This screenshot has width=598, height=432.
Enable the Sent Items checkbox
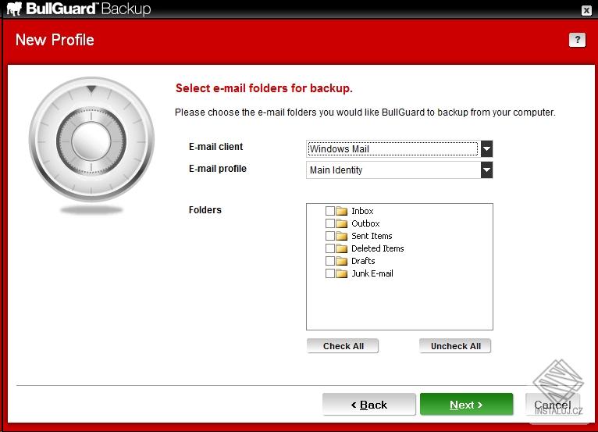[x=330, y=236]
